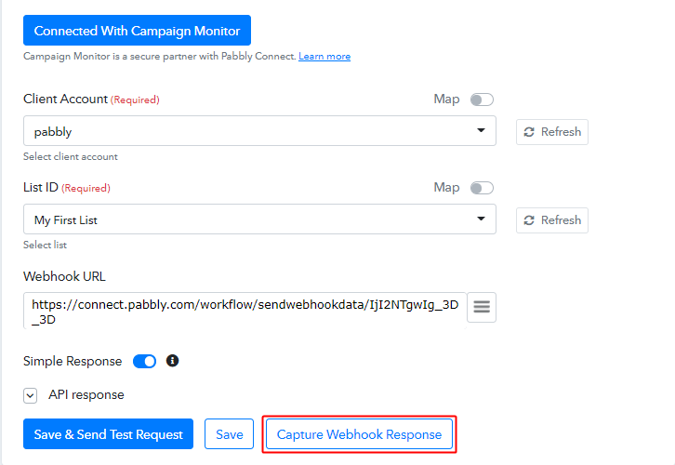Toggle the List ID Map switch

482,188
